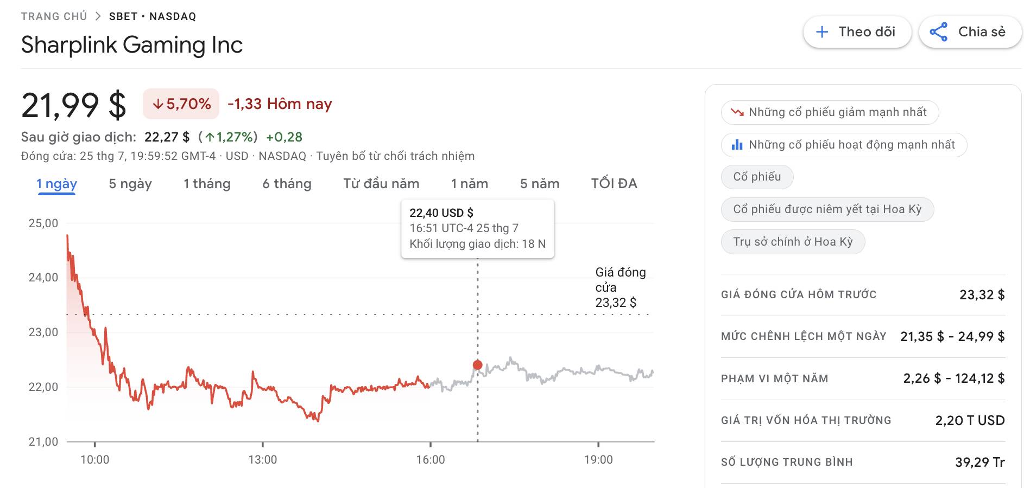Click the downward trend icon on biggest losers chip

coord(737,112)
